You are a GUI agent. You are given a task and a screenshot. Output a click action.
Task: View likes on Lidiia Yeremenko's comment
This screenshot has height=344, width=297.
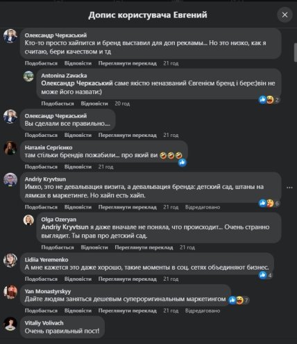point(266,275)
